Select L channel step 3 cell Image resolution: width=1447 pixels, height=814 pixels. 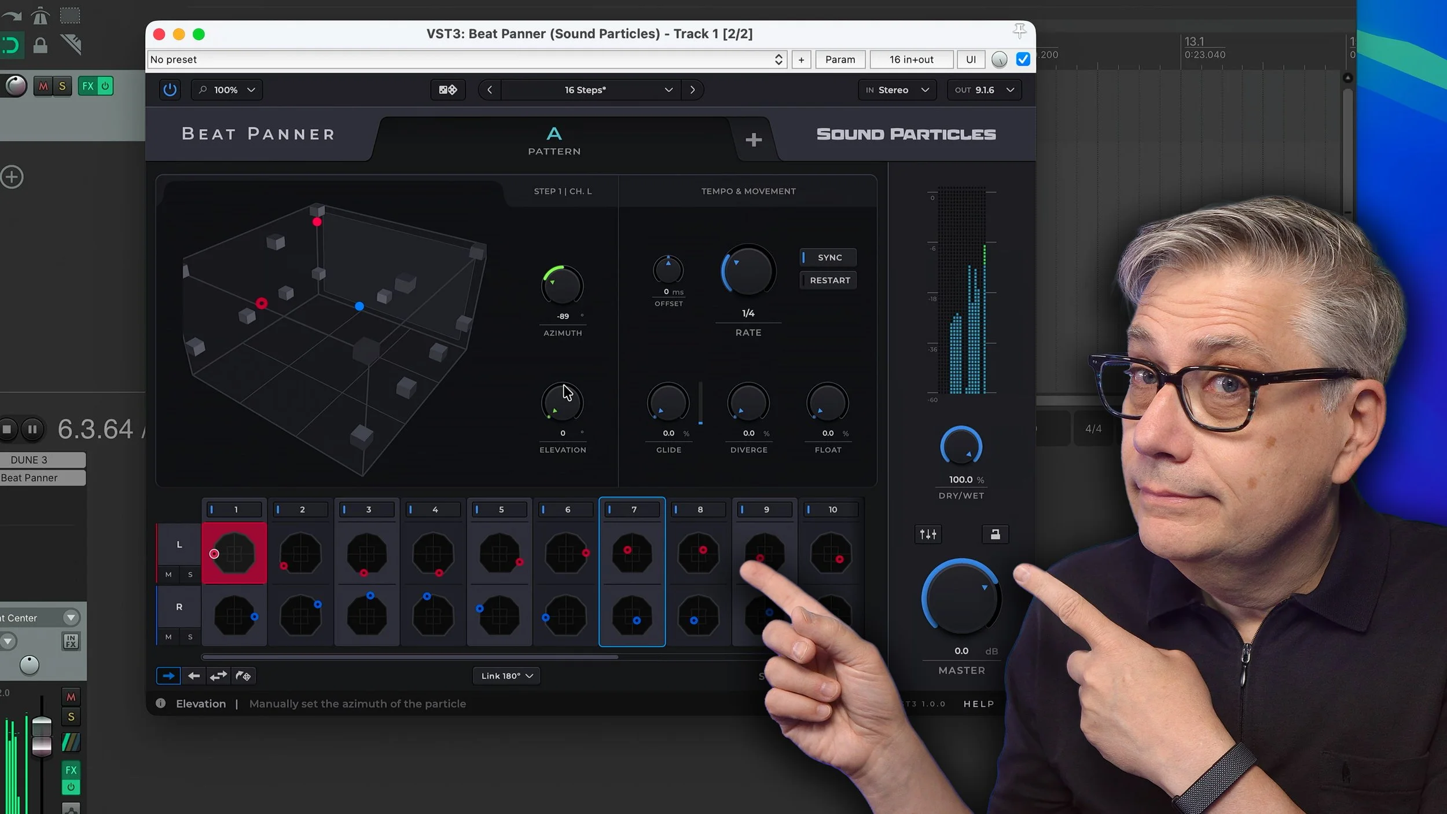367,553
